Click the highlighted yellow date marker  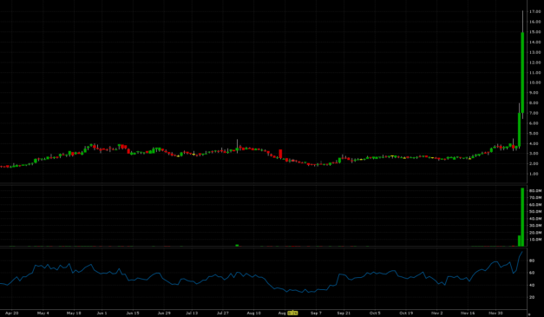coord(292,314)
